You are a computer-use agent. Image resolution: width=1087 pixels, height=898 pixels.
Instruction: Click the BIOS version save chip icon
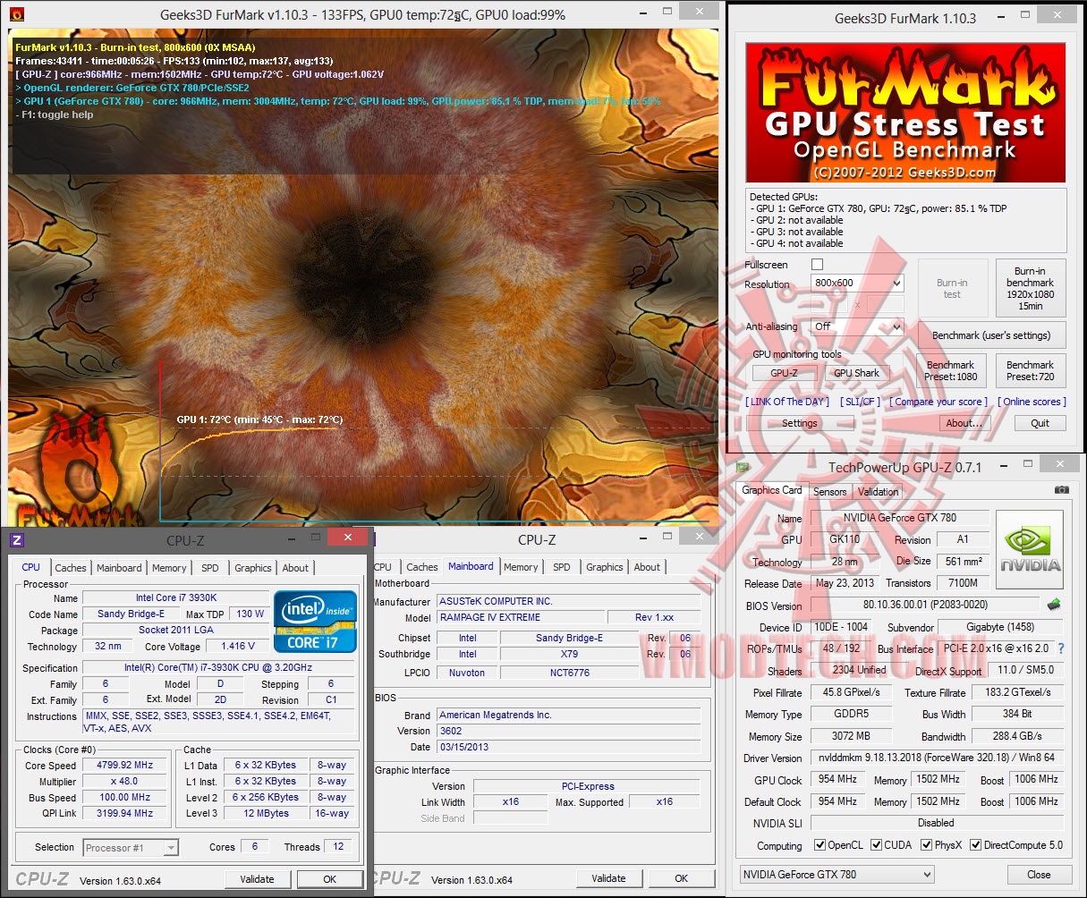1054,605
